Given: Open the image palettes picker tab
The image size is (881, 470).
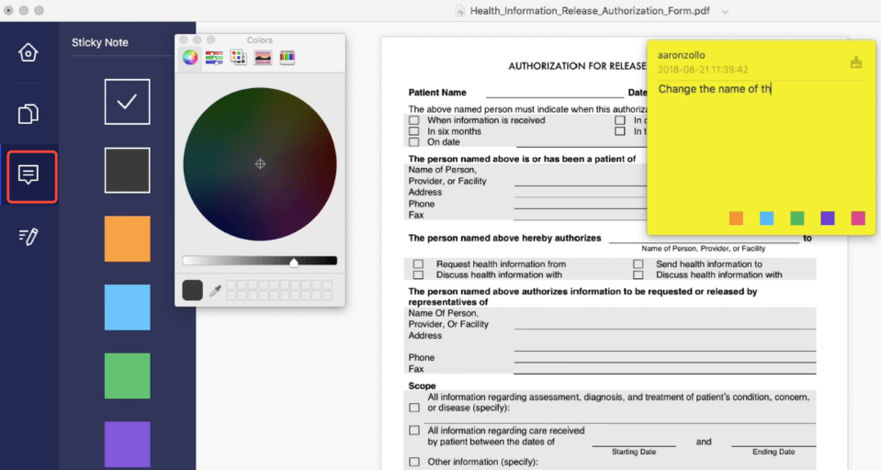Looking at the screenshot, I should click(x=263, y=58).
